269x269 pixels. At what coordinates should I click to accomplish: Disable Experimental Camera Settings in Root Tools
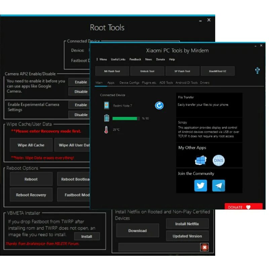pos(79,115)
